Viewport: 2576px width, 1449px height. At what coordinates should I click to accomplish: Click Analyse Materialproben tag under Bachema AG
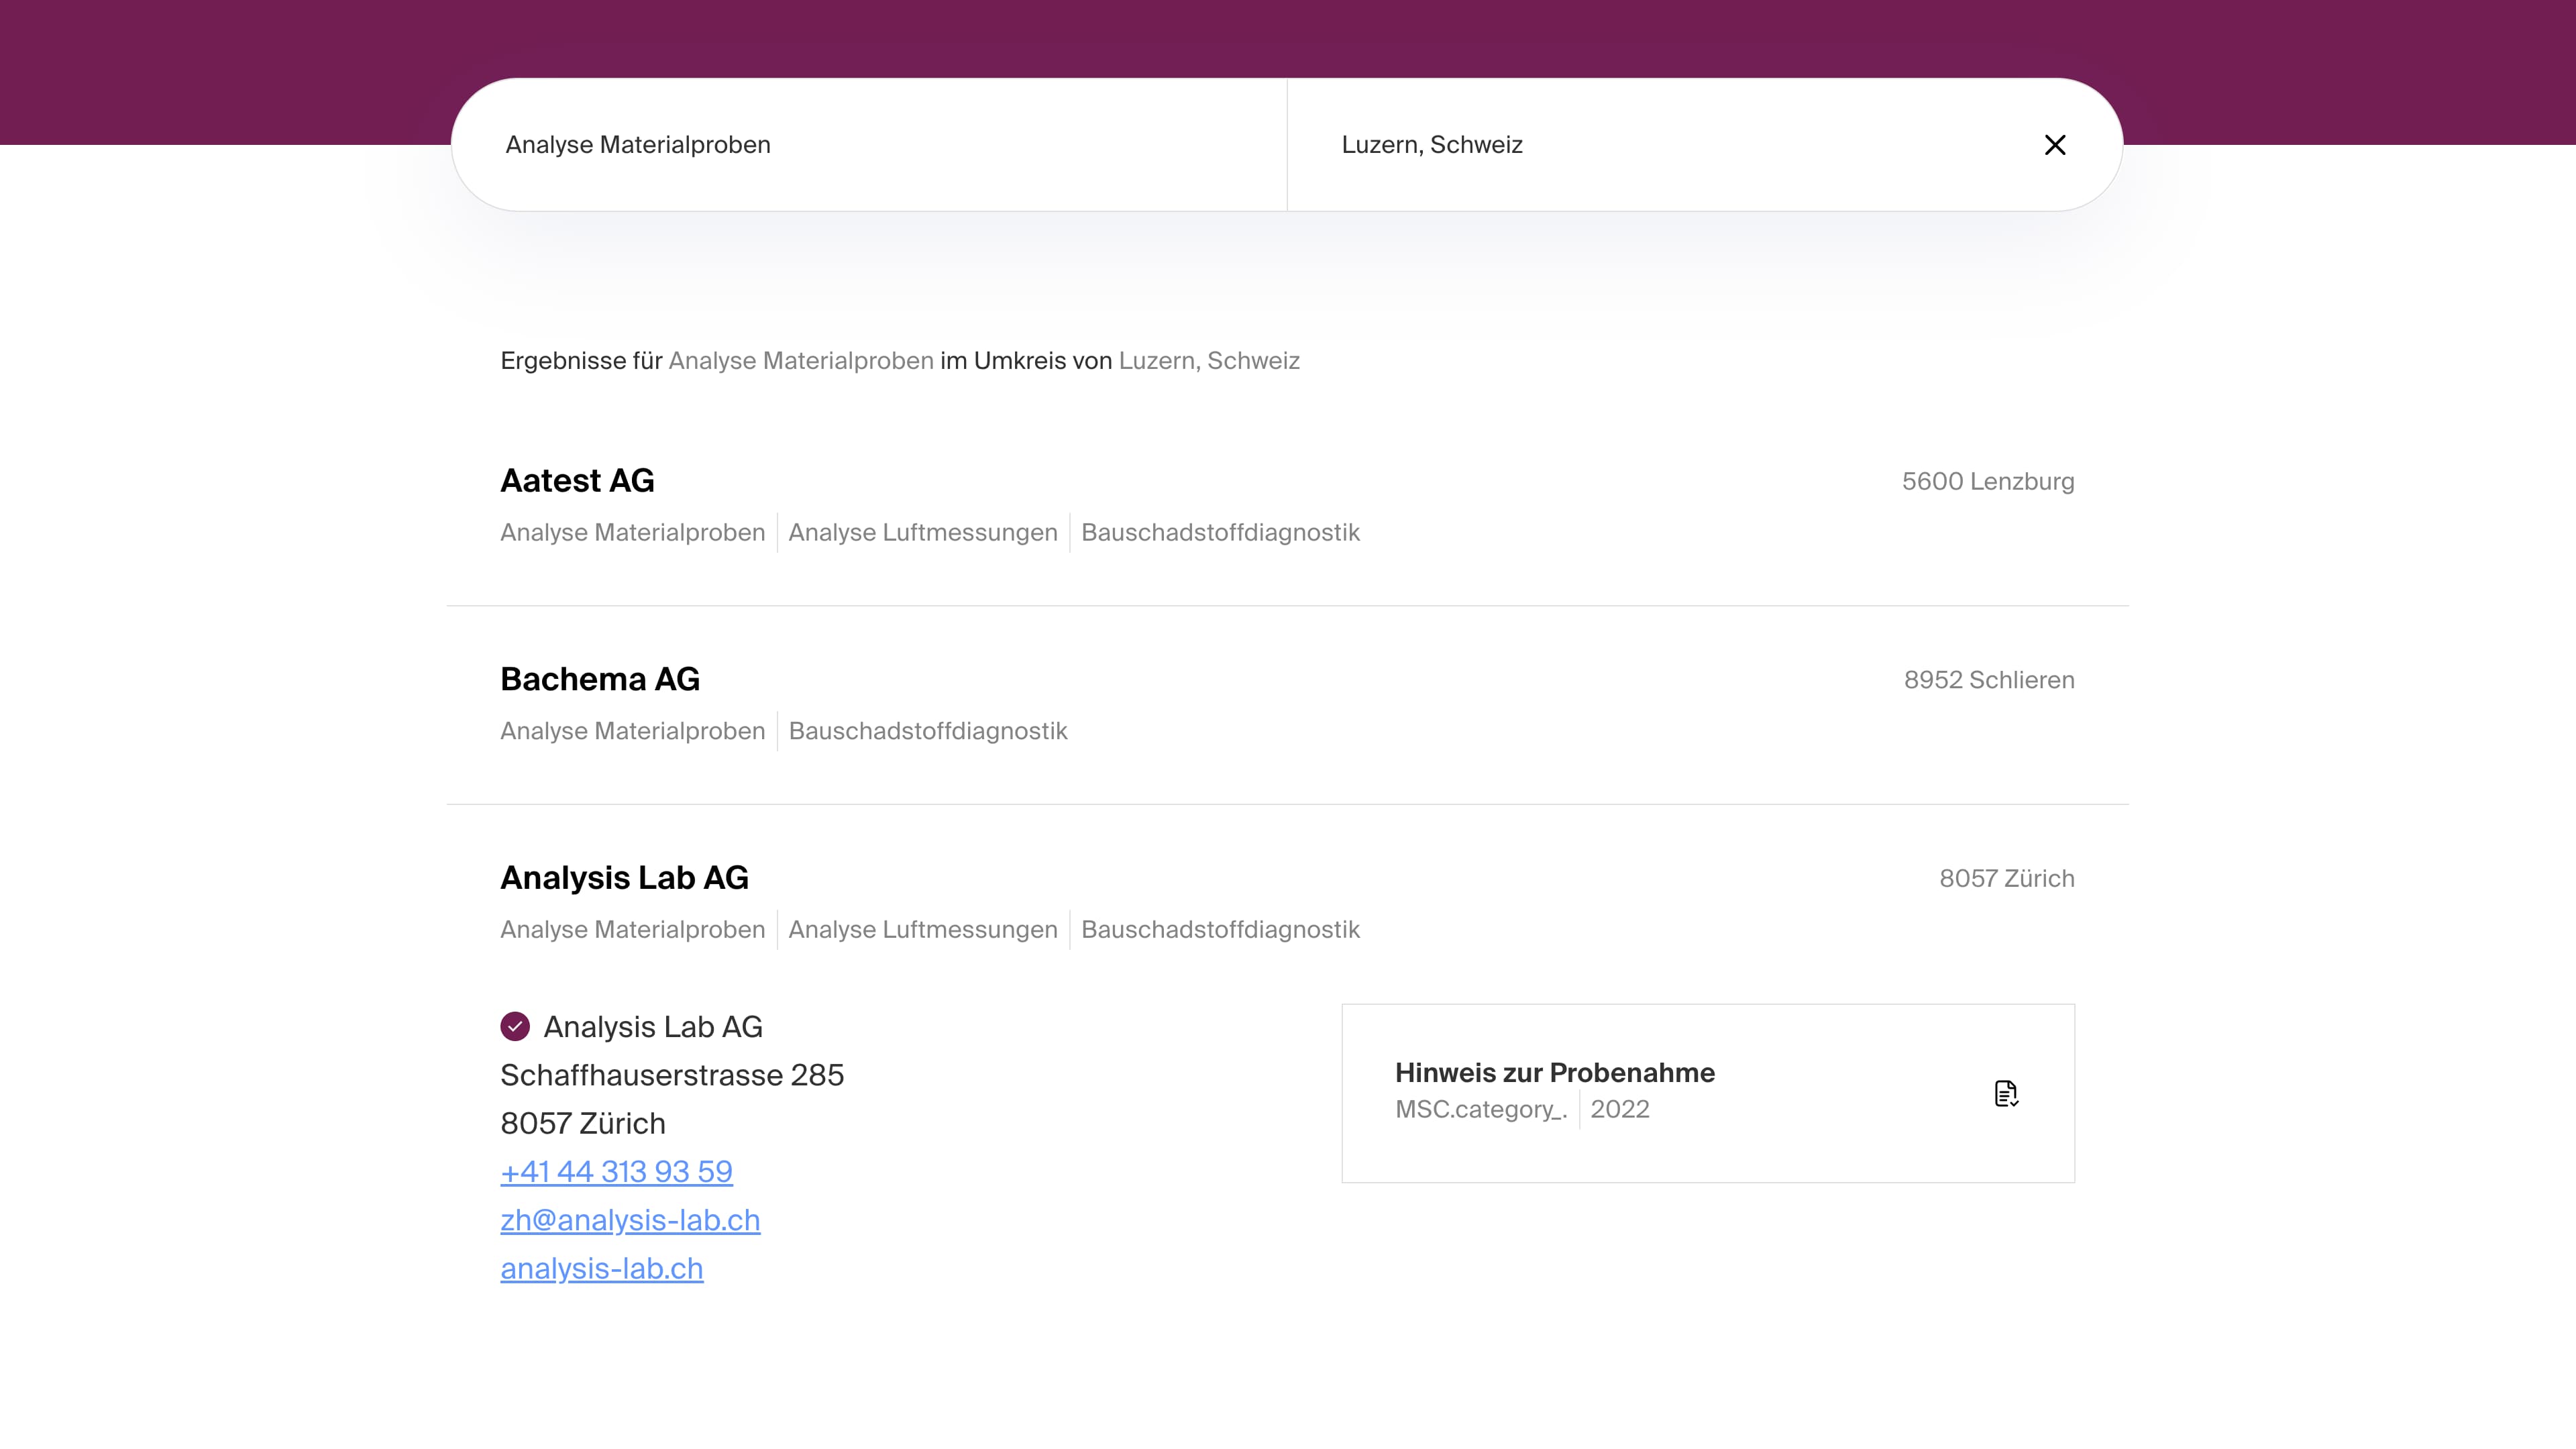point(632,731)
